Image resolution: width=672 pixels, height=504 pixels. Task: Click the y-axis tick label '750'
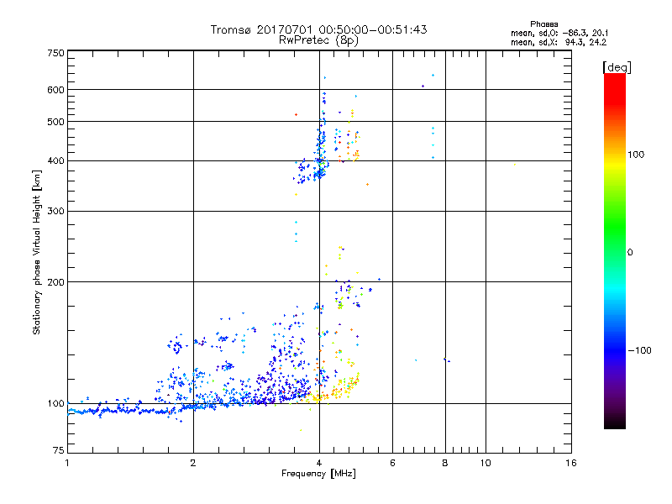(x=56, y=53)
